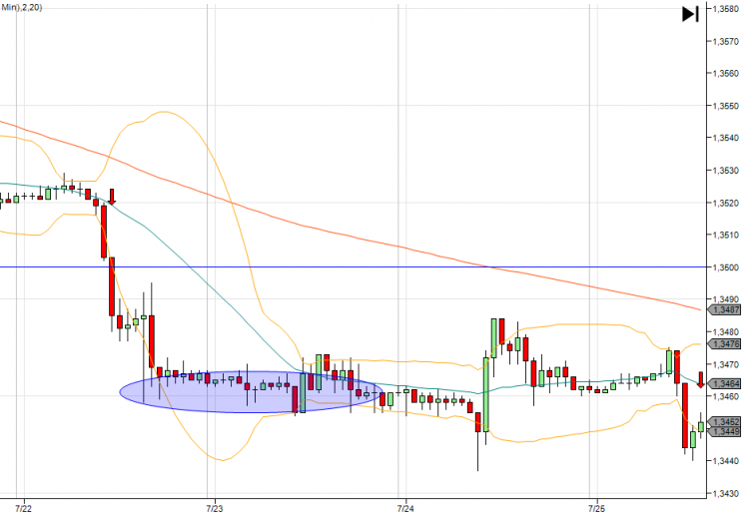Select the upper Bollinger band peak
Image resolution: width=749 pixels, height=519 pixels.
pos(164,112)
